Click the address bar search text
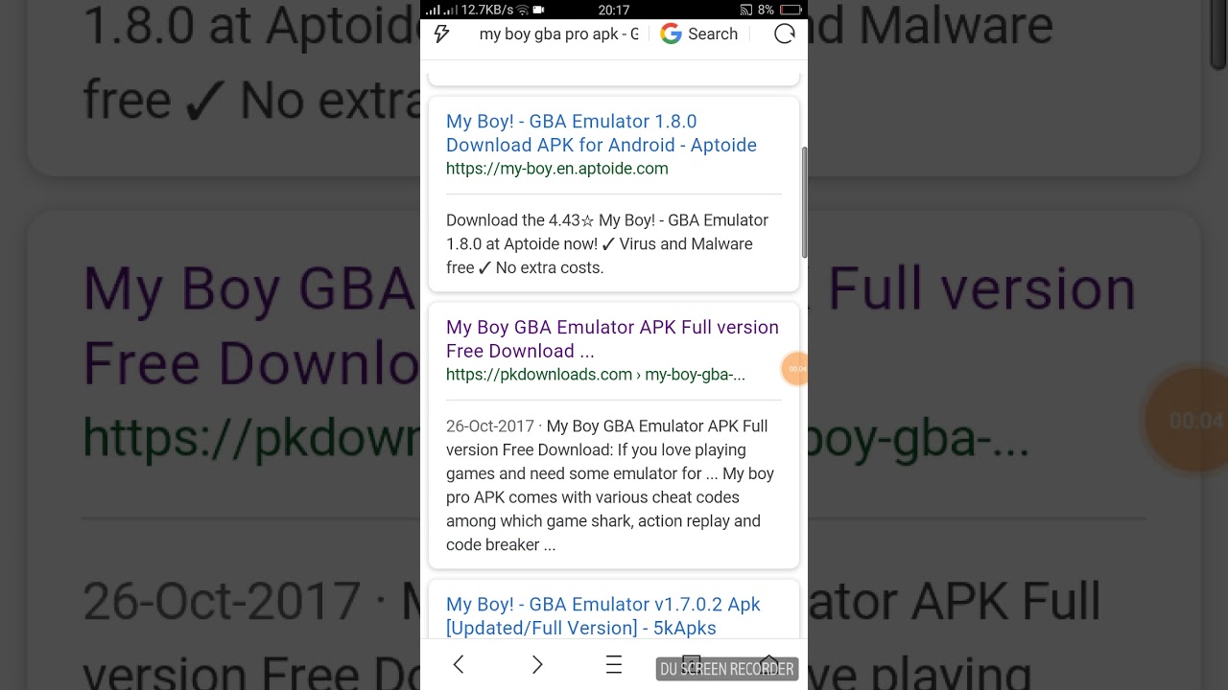Screen dimensions: 1228x690 coord(558,34)
